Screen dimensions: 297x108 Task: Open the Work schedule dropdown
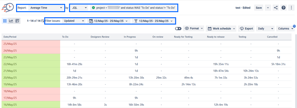[221, 29]
